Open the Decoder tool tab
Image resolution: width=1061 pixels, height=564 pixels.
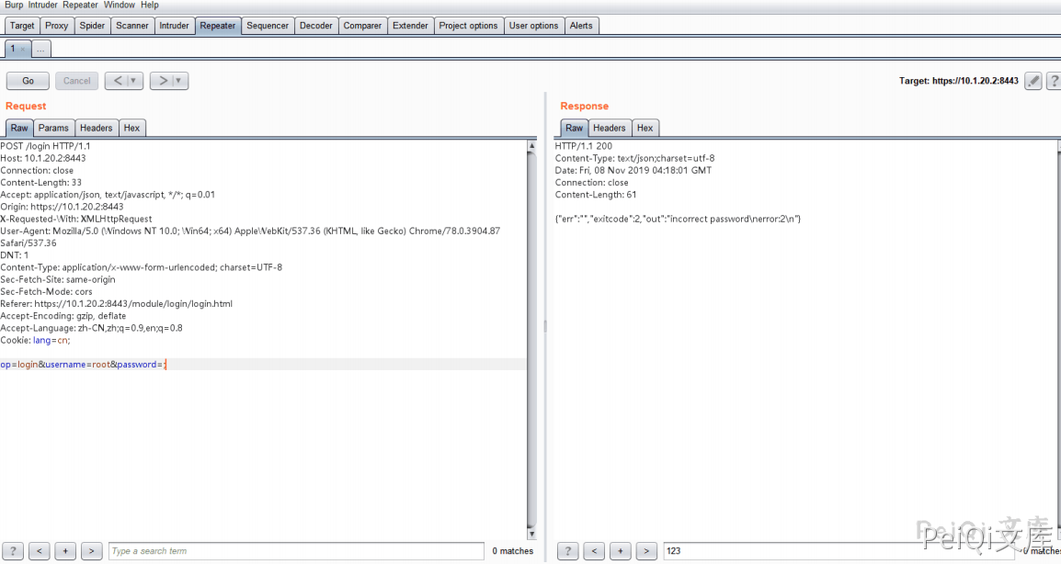click(315, 26)
